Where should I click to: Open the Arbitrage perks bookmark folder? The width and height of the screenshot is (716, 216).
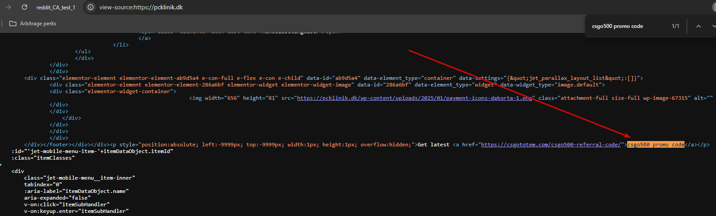click(33, 24)
